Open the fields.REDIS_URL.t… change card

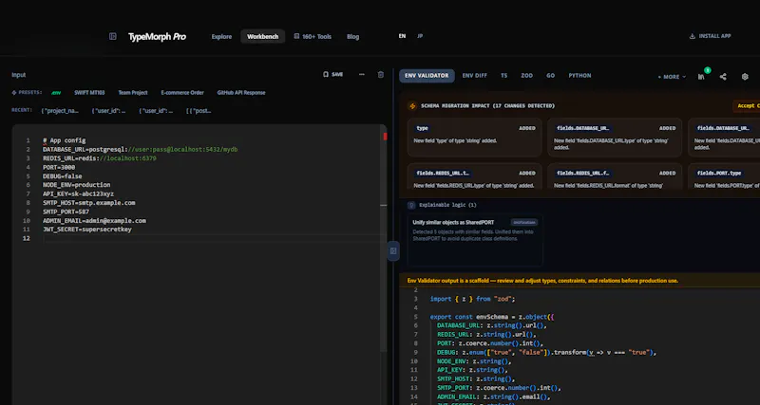click(474, 176)
